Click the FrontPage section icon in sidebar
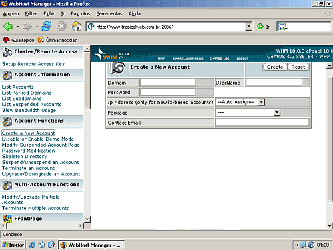333x250 pixels. [x=7, y=219]
